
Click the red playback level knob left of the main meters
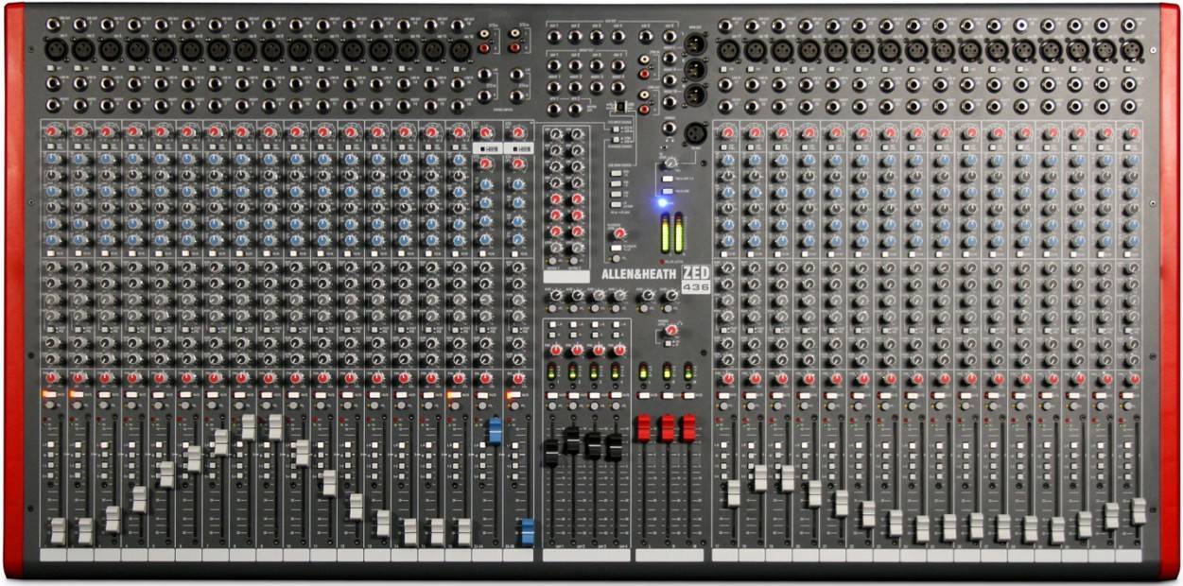[x=619, y=233]
